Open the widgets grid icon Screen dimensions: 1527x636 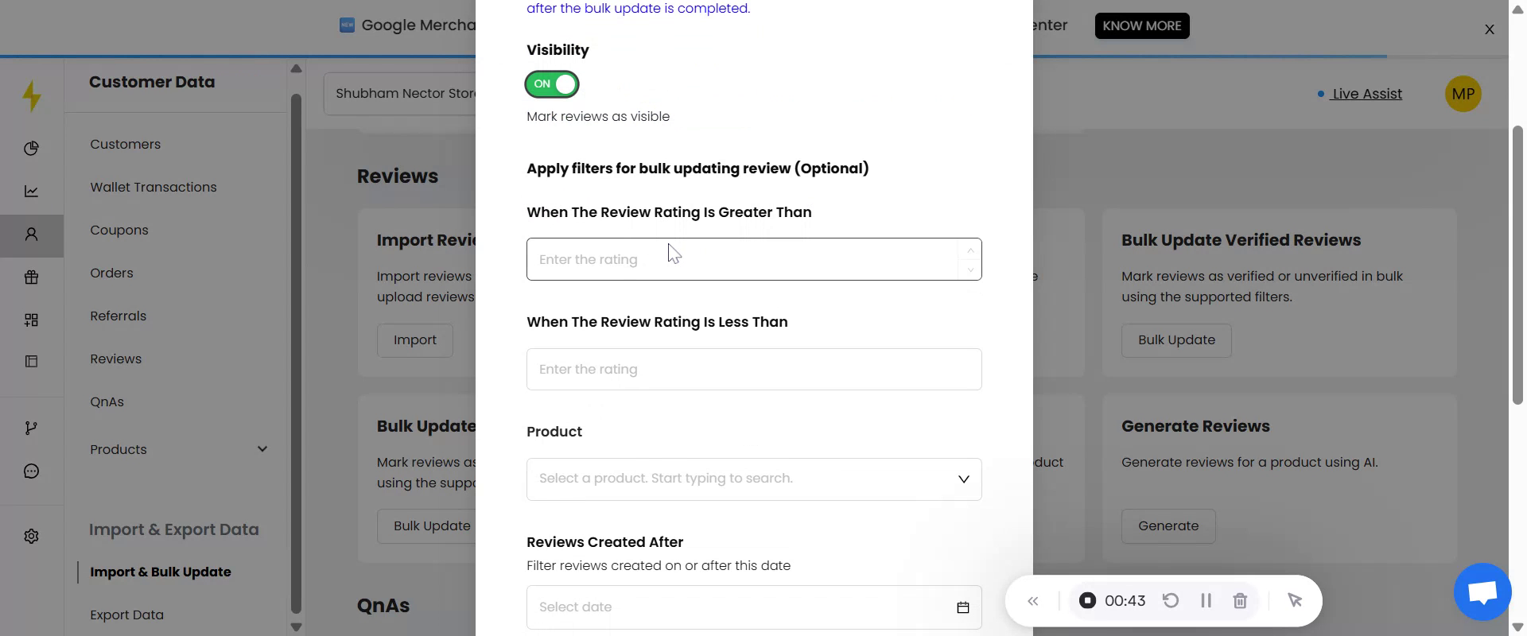[31, 320]
